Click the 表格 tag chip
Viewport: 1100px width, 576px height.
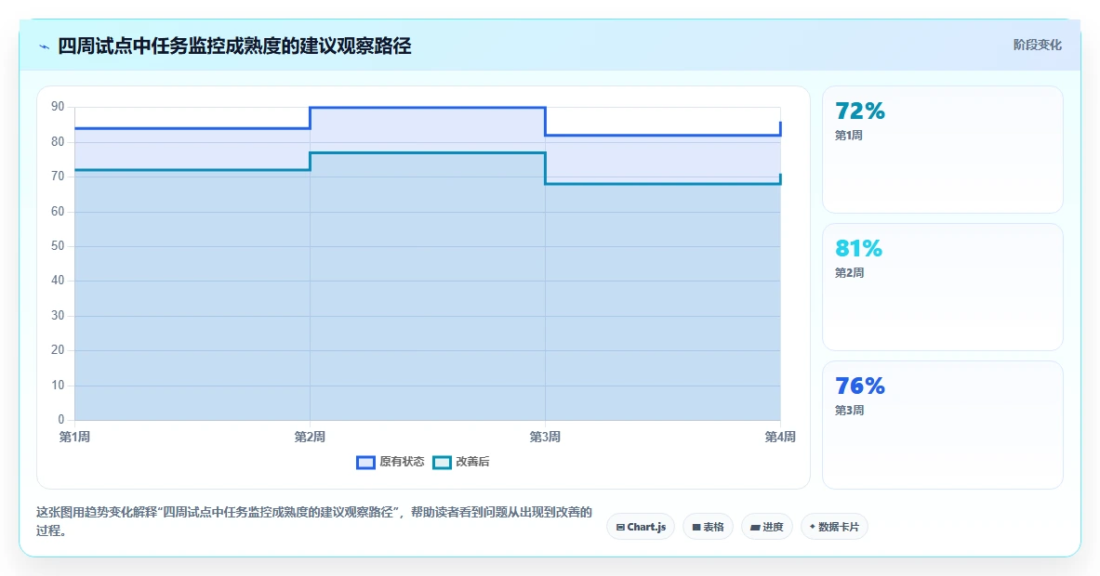point(708,527)
